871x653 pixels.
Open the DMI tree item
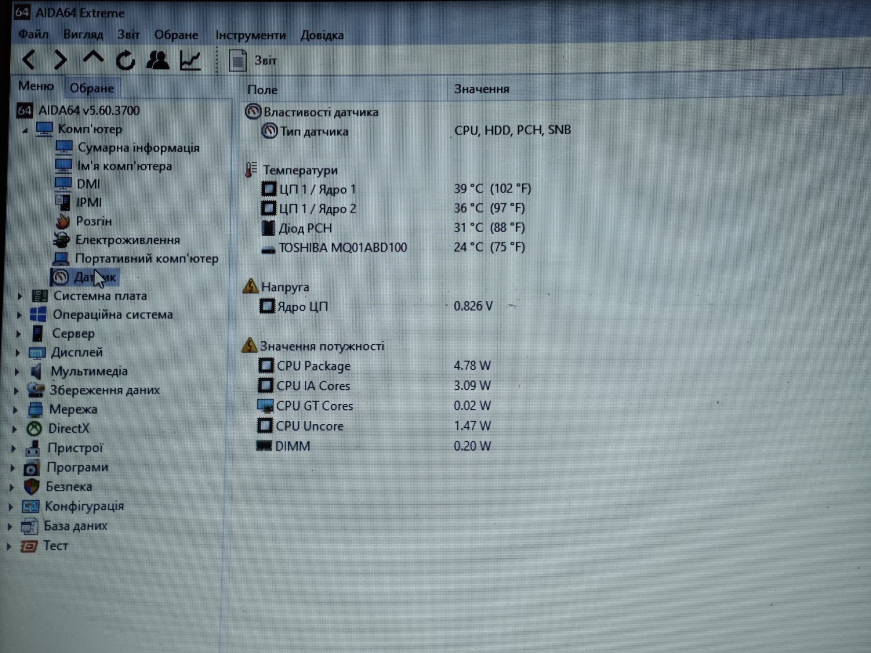[x=88, y=184]
